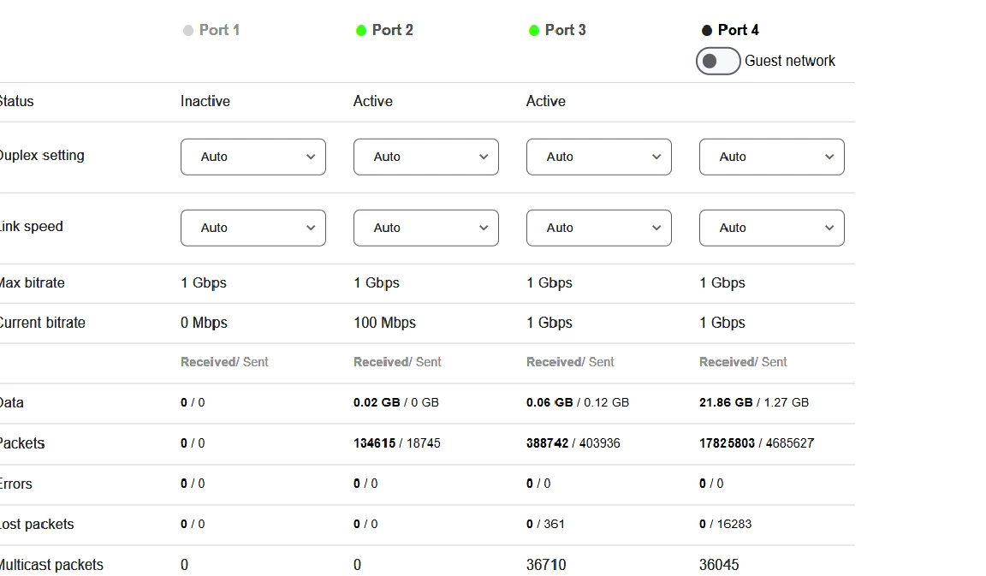This screenshot has width=986, height=576.
Task: Click the Guest network label
Action: tap(790, 62)
